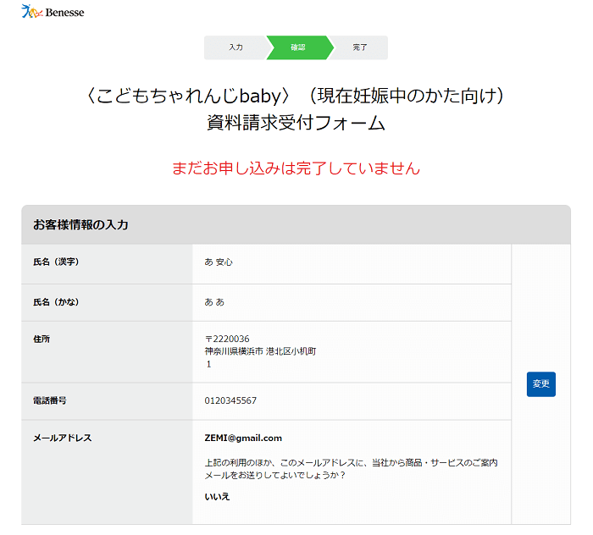Click the いいえ answer
The height and width of the screenshot is (535, 593).
click(217, 497)
